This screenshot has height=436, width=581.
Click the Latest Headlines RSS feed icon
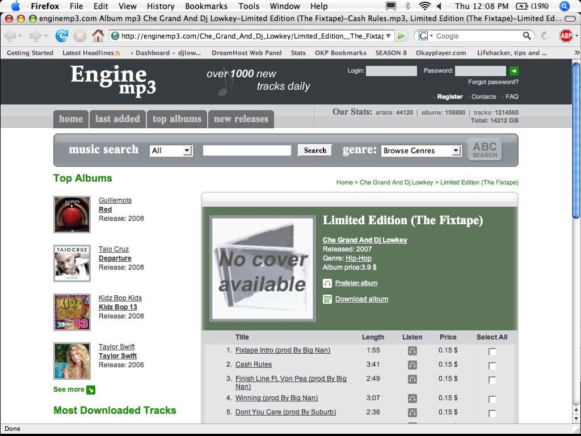point(117,53)
